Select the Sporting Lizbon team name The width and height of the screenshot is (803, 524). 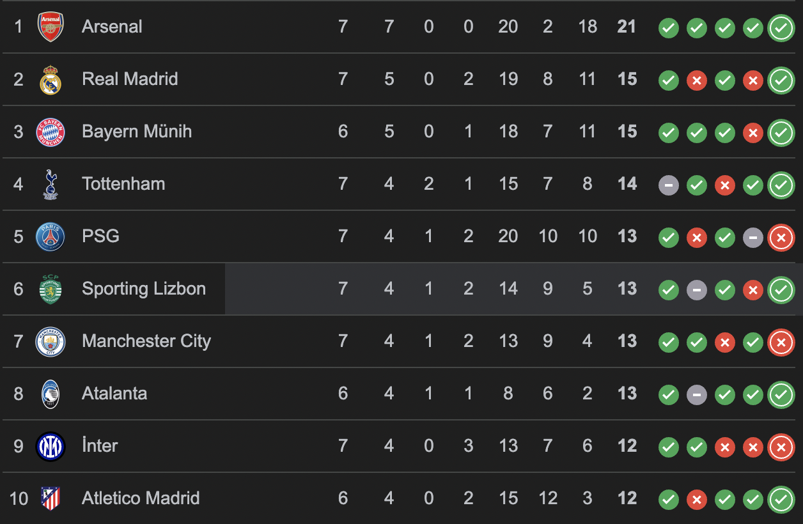pos(144,289)
